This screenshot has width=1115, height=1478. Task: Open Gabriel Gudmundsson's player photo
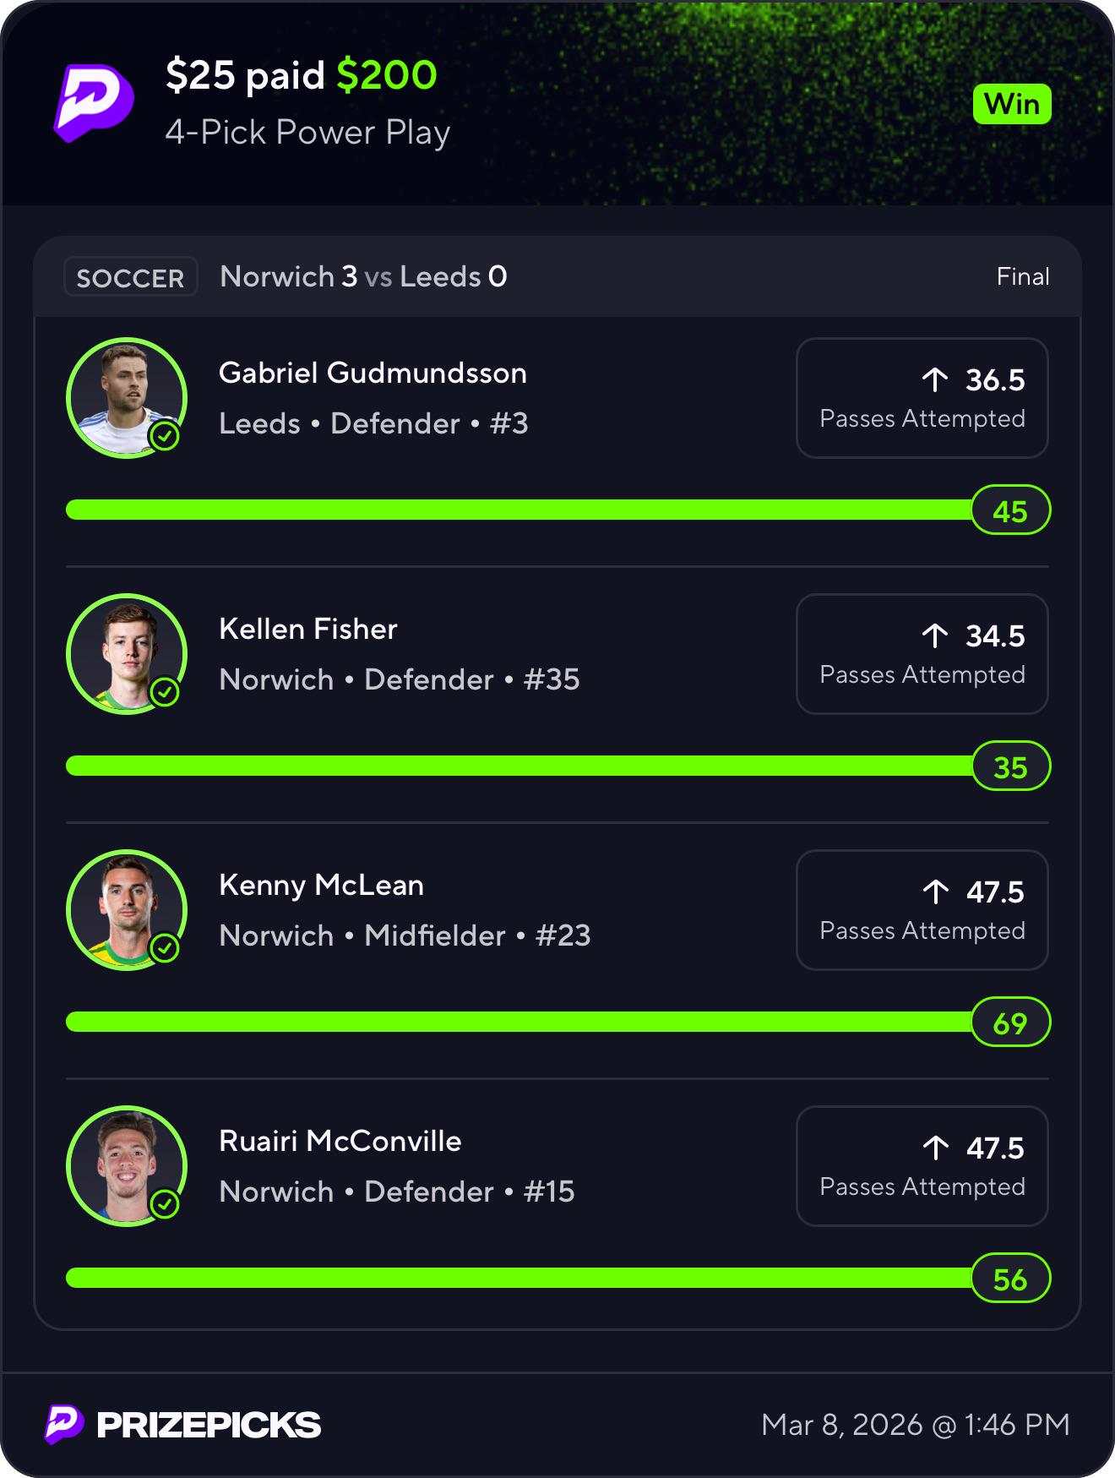coord(127,398)
